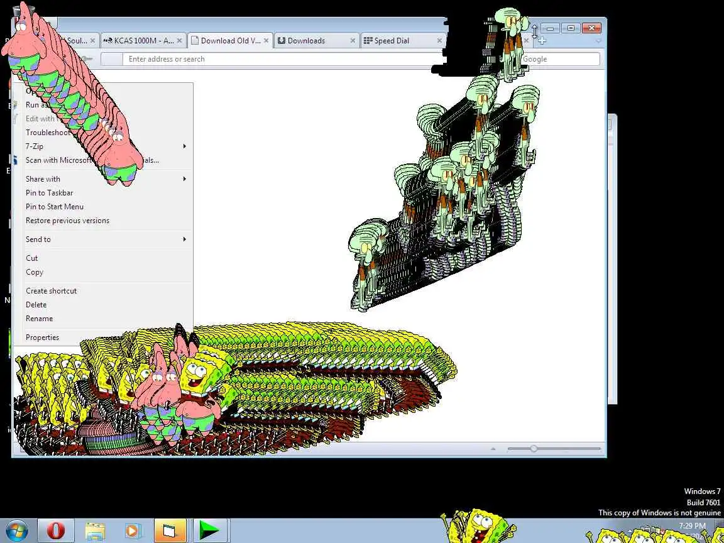Open the tab list dropdown arrow
724x543 pixels.
599,41
